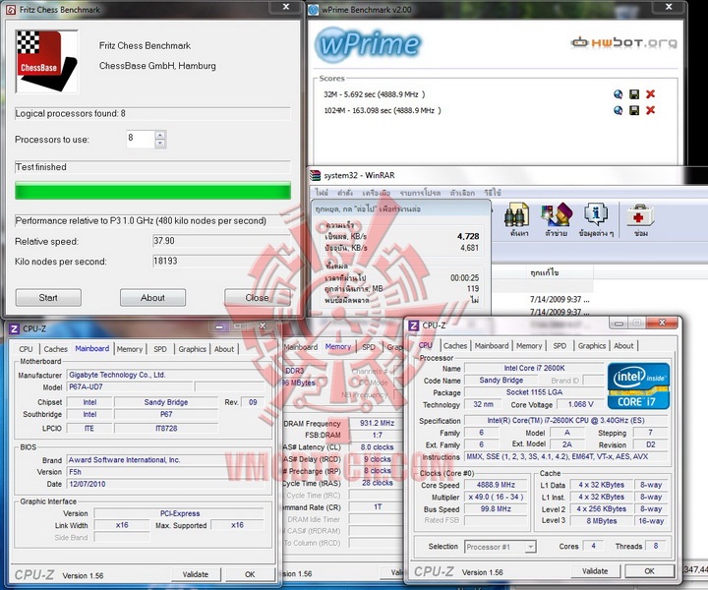Viewport: 708px width, 590px height.
Task: Switch to About tab in right CPU-Z
Action: 623,346
